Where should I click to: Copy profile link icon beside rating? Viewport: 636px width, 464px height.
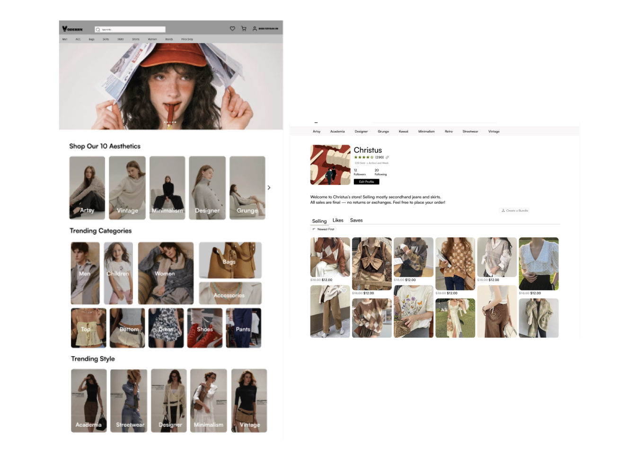pos(387,157)
